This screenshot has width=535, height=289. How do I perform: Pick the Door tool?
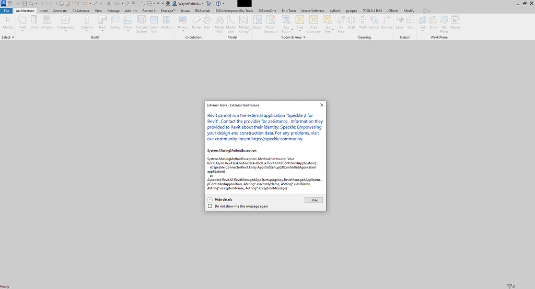(x=34, y=22)
